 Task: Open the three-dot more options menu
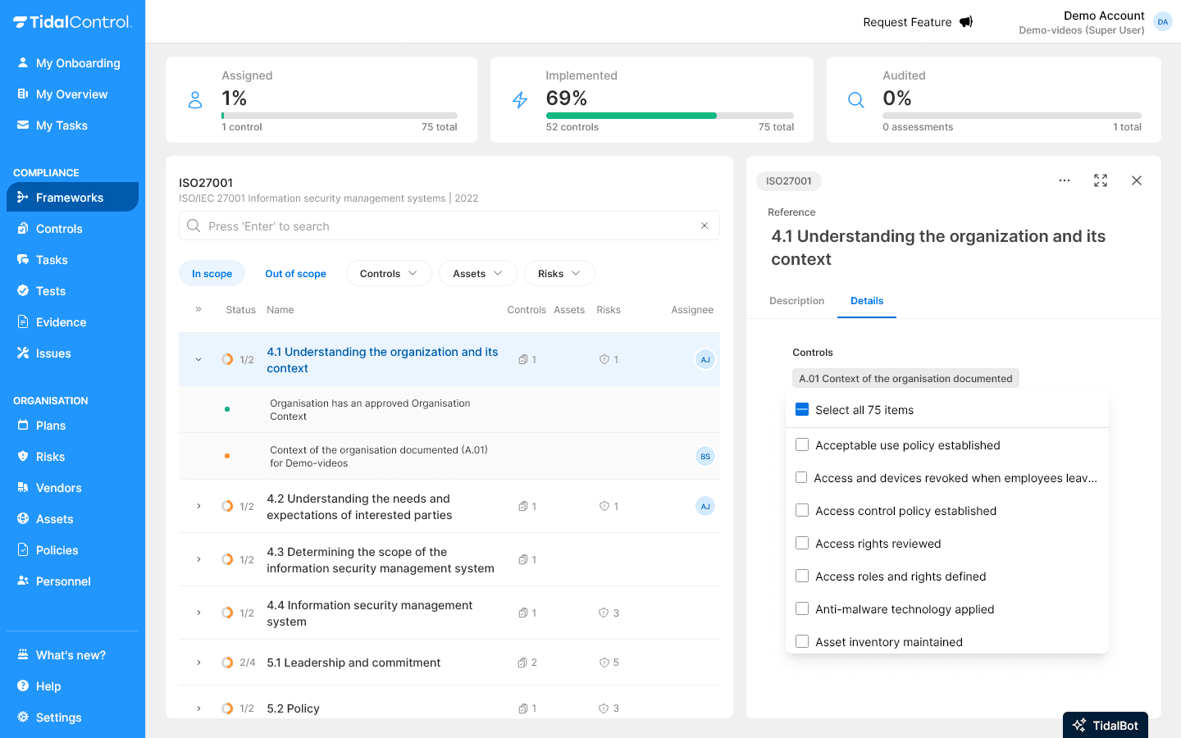[x=1064, y=180]
